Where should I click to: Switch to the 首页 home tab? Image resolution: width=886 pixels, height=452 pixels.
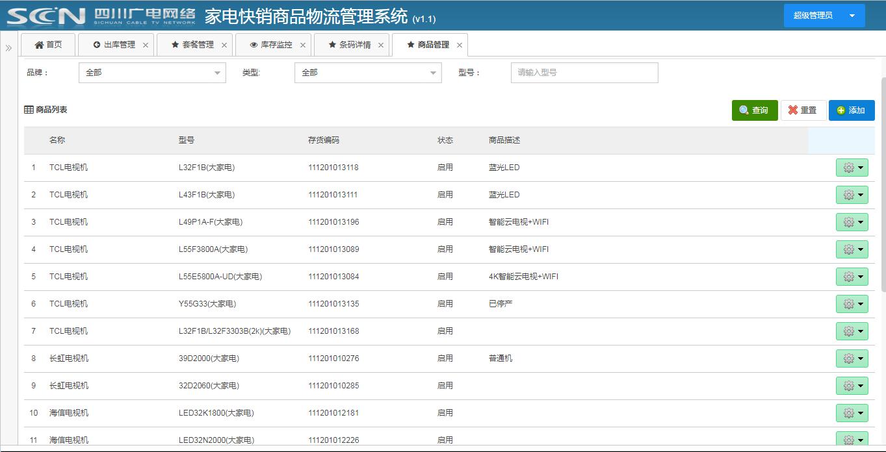(x=48, y=45)
